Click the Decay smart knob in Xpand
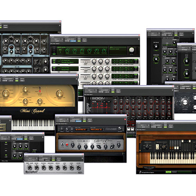The height and width of the screenshot is (196, 196). 74,50
